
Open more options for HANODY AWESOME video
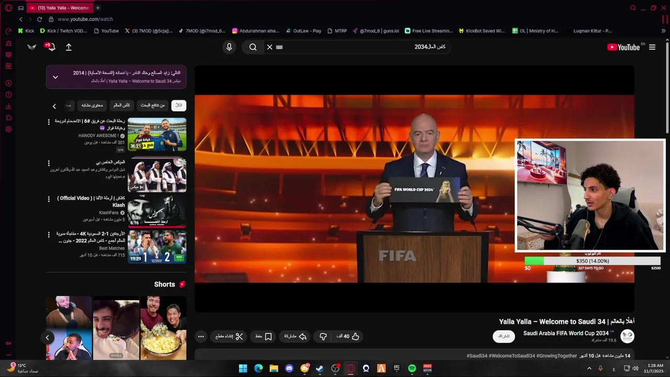49,122
